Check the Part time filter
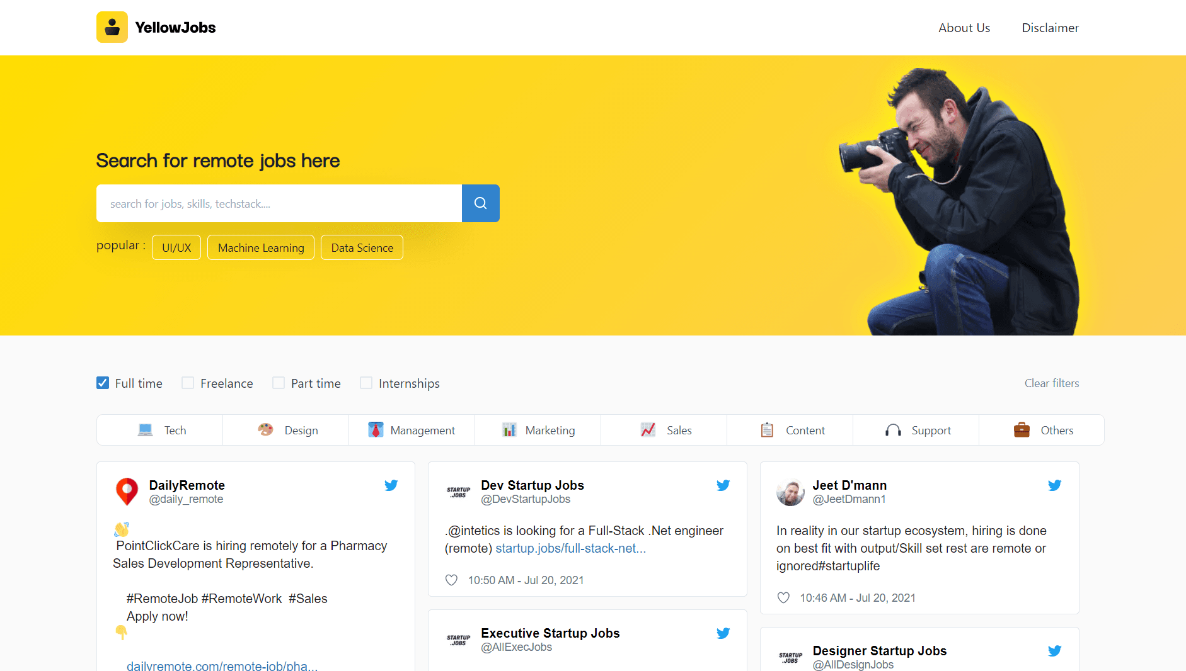This screenshot has width=1186, height=671. pyautogui.click(x=279, y=383)
